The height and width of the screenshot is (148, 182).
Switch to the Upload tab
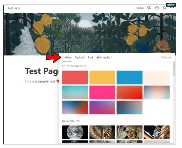coord(80,57)
